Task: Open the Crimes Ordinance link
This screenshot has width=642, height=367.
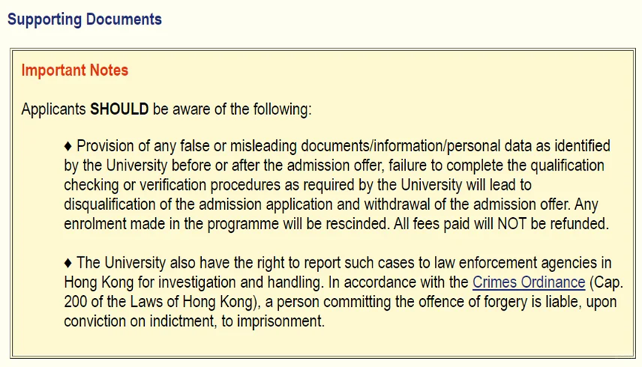Action: [x=528, y=282]
